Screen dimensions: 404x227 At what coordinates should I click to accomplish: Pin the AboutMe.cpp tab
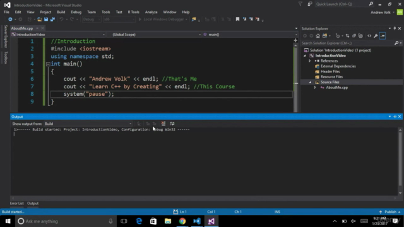pyautogui.click(x=37, y=28)
